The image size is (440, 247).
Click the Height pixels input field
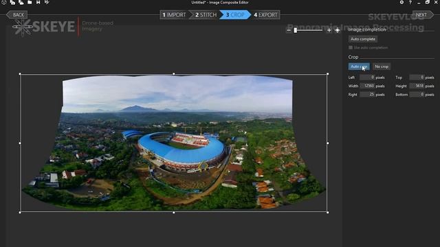(417, 86)
